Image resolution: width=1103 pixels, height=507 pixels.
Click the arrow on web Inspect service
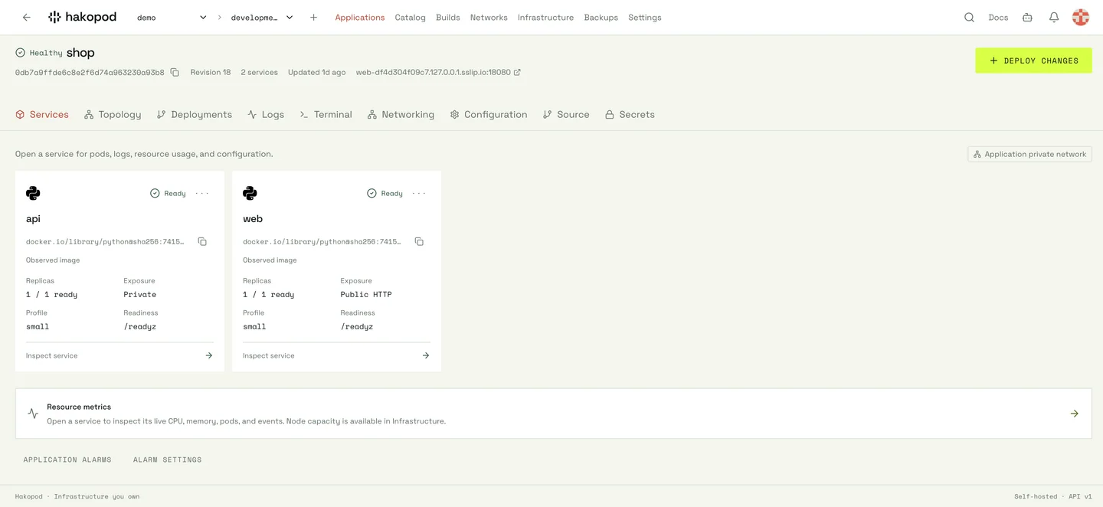(426, 355)
